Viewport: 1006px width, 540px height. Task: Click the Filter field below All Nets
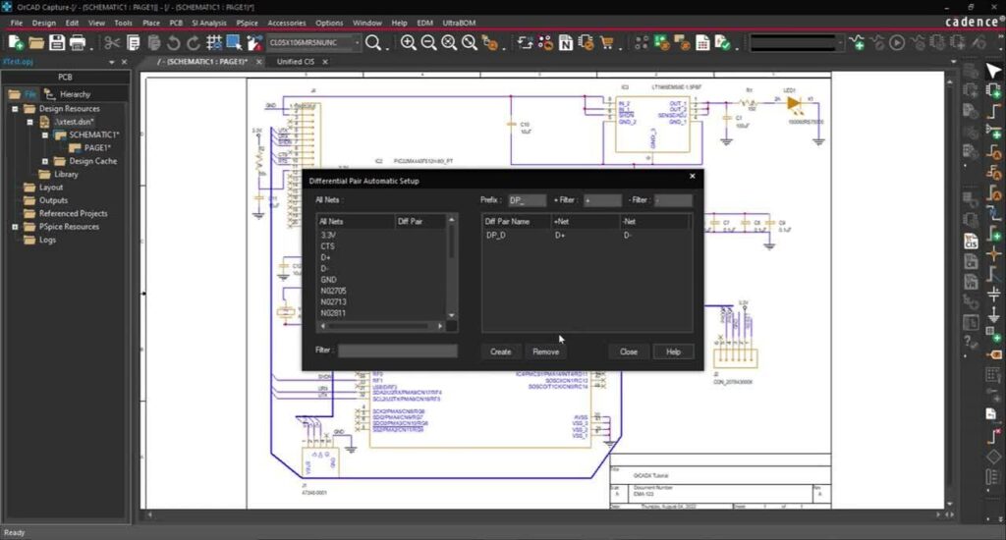[x=398, y=351]
